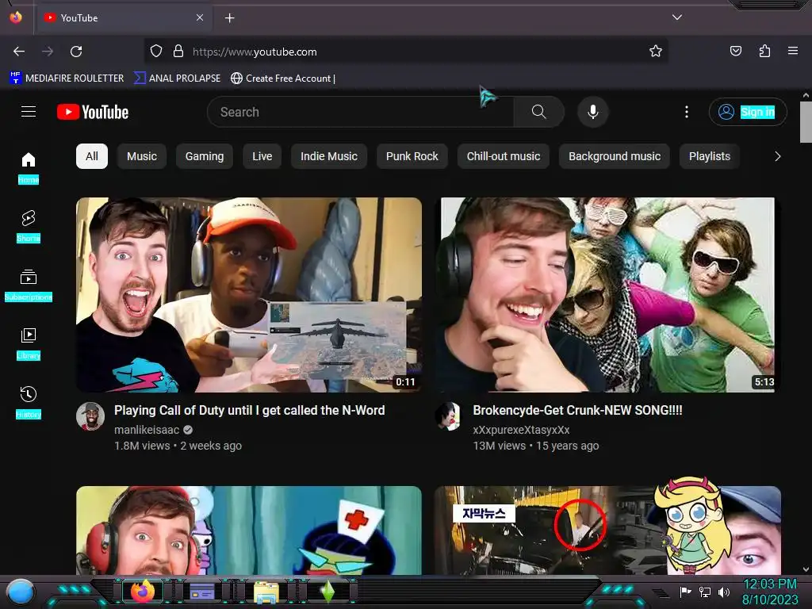Open manlikeisaac channel name link
This screenshot has height=609, width=812.
[147, 430]
